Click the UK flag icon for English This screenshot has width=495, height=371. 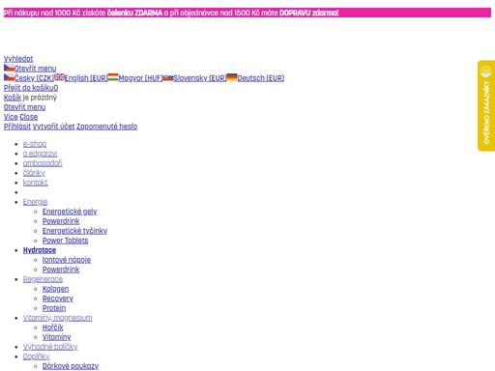[59, 77]
